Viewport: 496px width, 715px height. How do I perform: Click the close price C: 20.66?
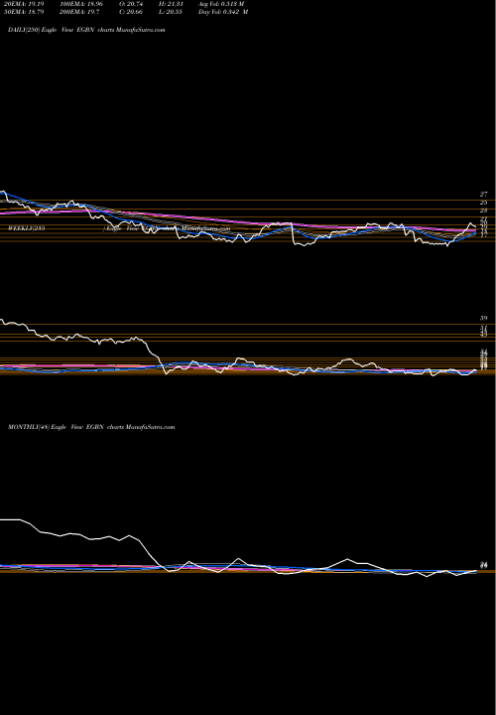pyautogui.click(x=132, y=12)
